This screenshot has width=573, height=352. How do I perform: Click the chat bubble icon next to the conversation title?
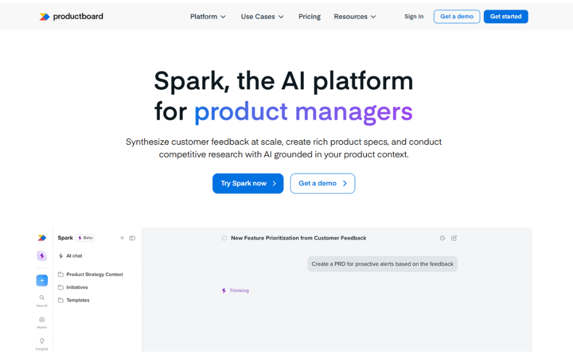coord(224,238)
